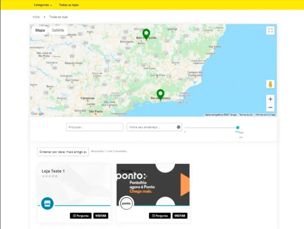The width and height of the screenshot is (304, 229).
Task: Open the Todas as lojas menu item
Action: (69, 5)
